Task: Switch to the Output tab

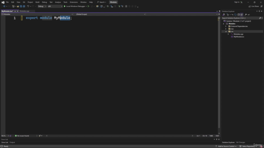Action: 12,142
